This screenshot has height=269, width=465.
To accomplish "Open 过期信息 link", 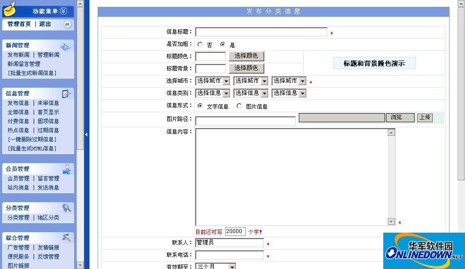I will (x=48, y=130).
